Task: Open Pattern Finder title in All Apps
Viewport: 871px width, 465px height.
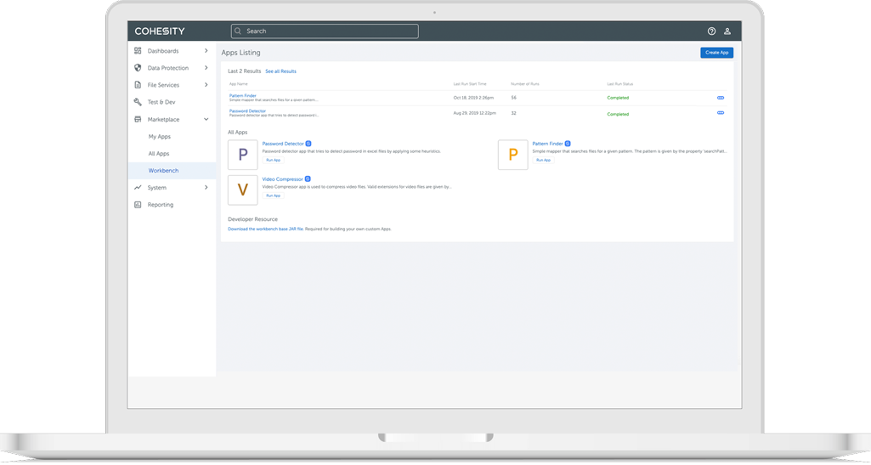Action: [x=548, y=144]
